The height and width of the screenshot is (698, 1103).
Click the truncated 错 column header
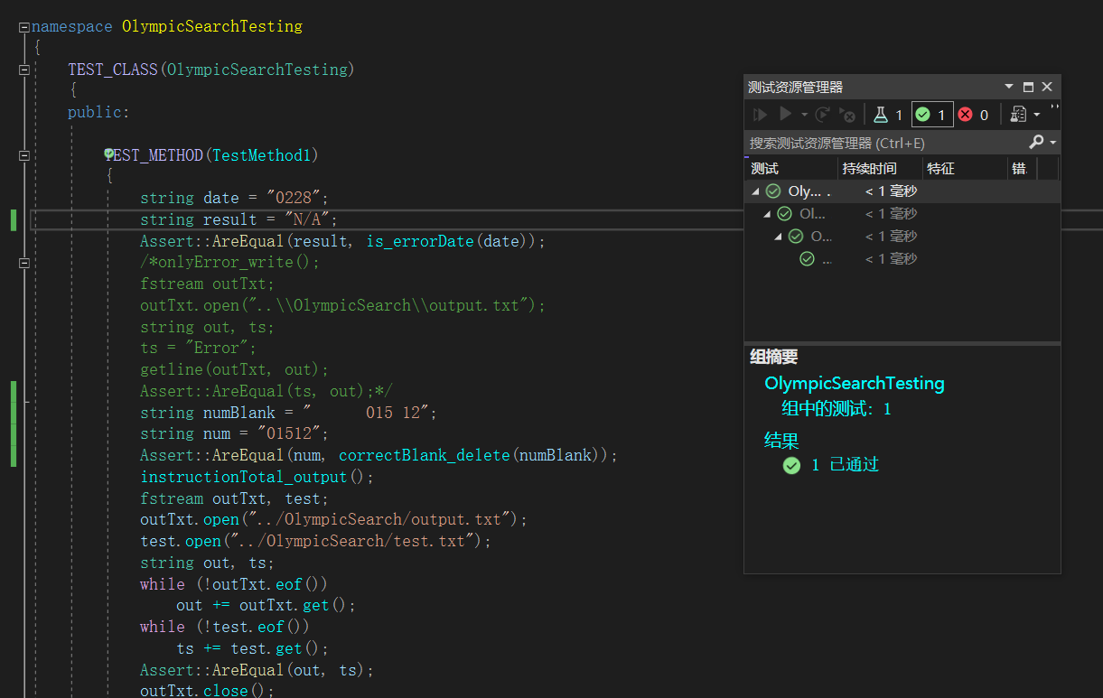click(1022, 169)
